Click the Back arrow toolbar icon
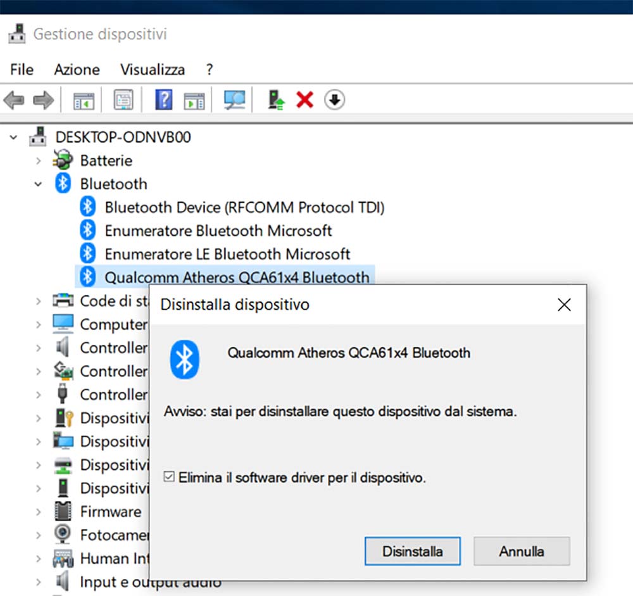The width and height of the screenshot is (633, 596). point(14,100)
